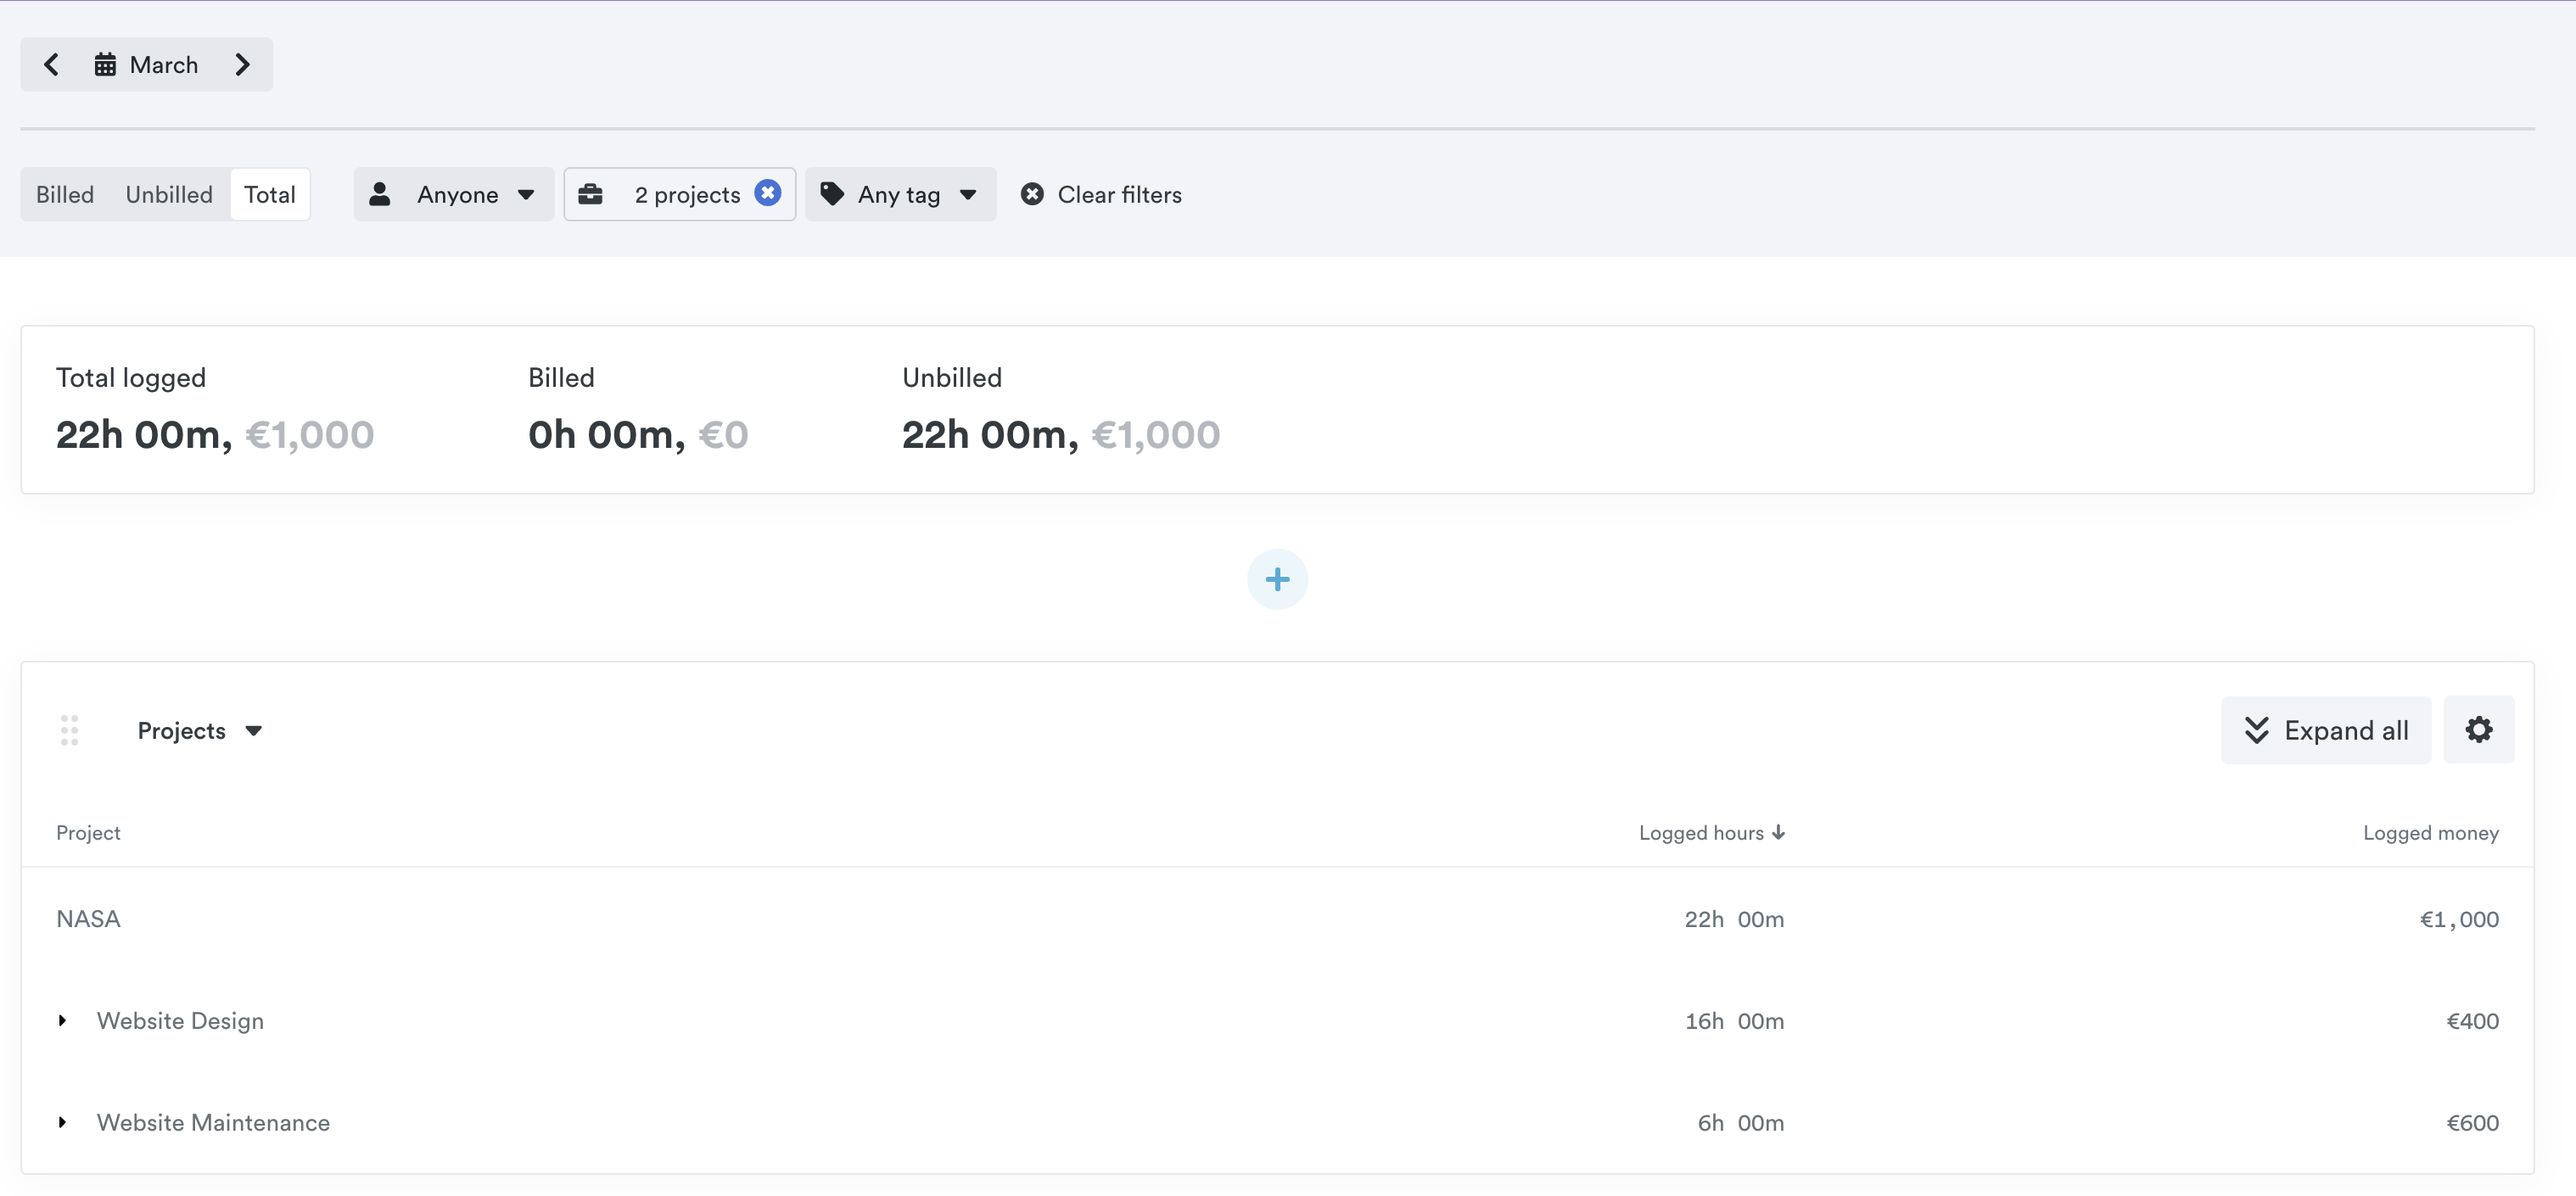Click the briefcase projects filter icon
2576x1196 pixels.
coord(591,194)
